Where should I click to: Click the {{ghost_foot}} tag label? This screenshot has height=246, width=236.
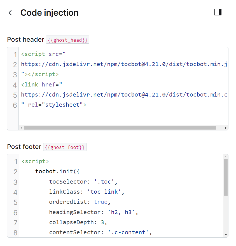coord(65,147)
